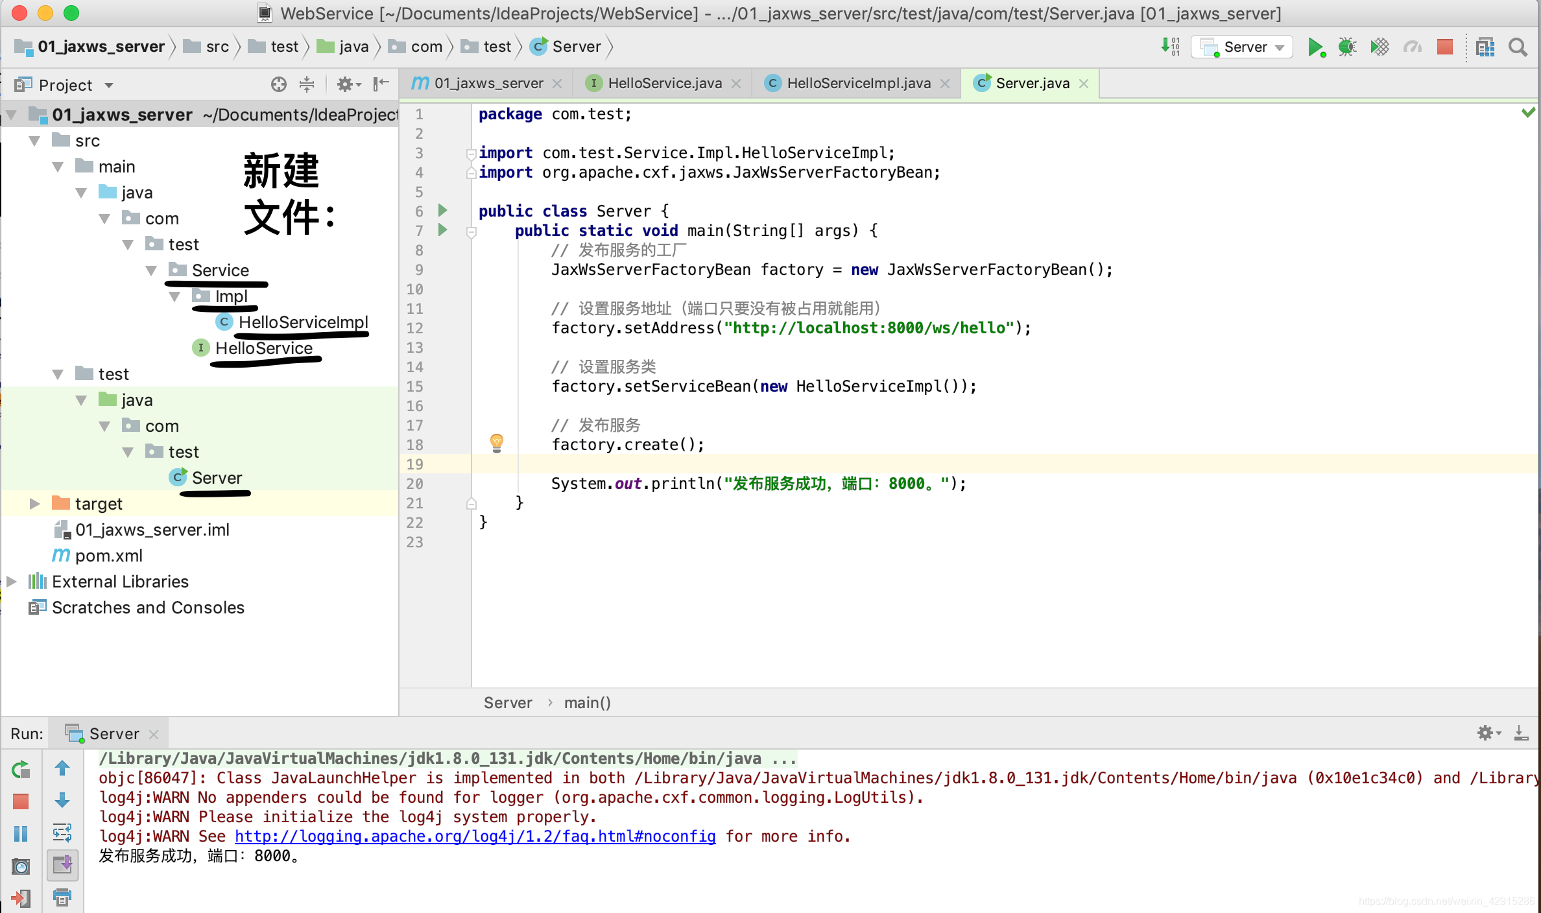Screen dimensions: 1541x913
Task: Open Project panel settings gear
Action: click(x=348, y=84)
